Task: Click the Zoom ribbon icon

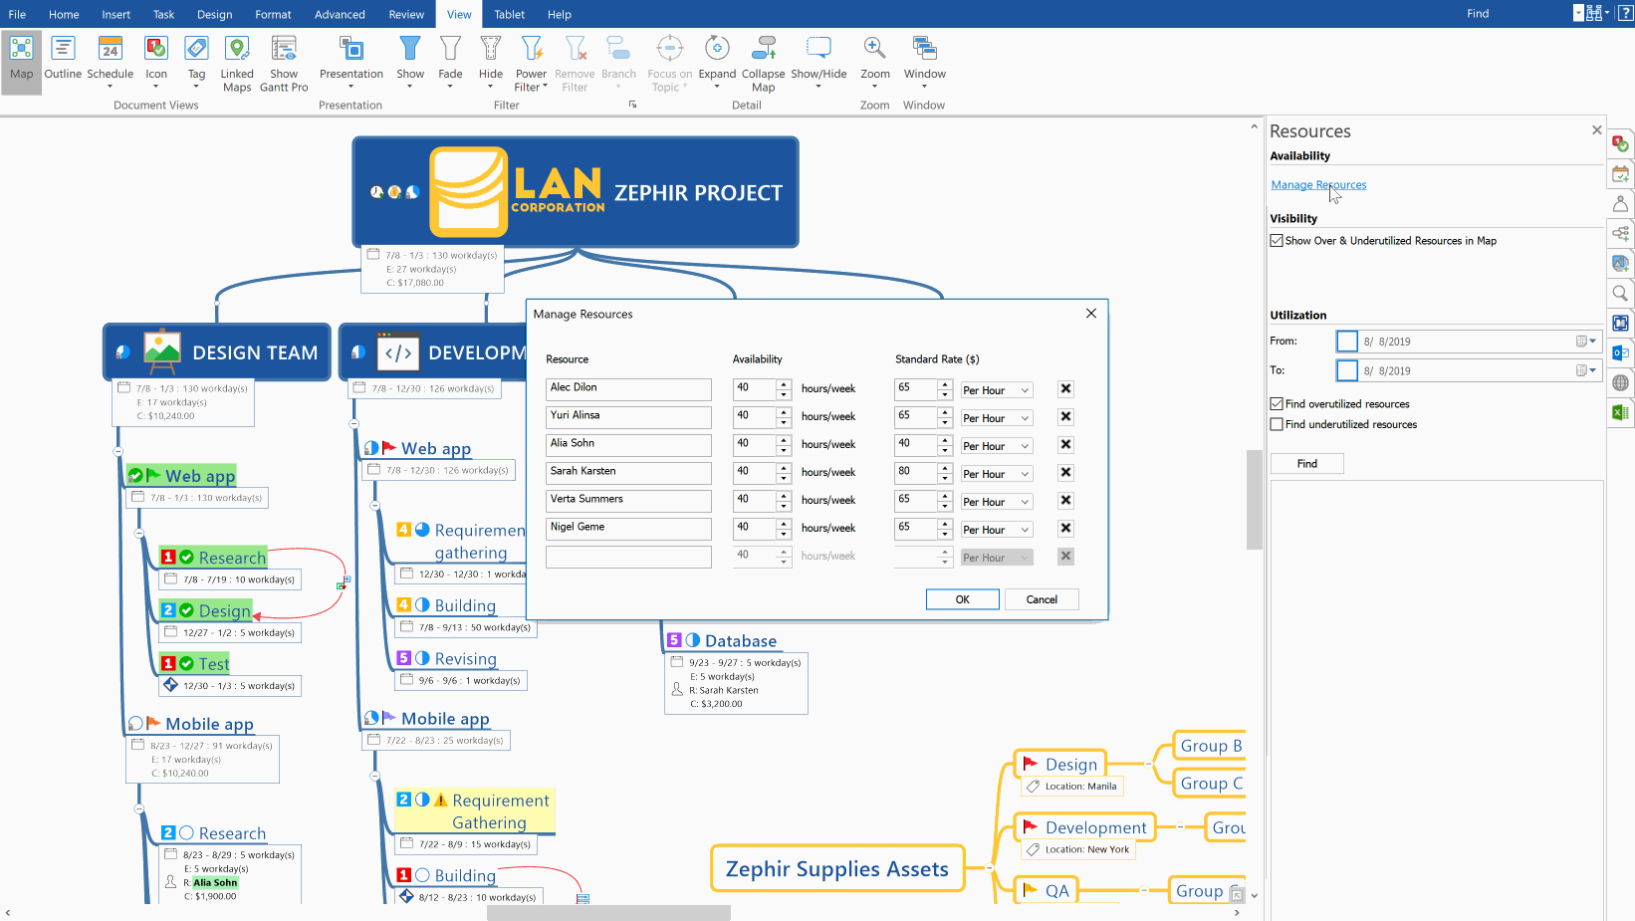Action: (874, 59)
